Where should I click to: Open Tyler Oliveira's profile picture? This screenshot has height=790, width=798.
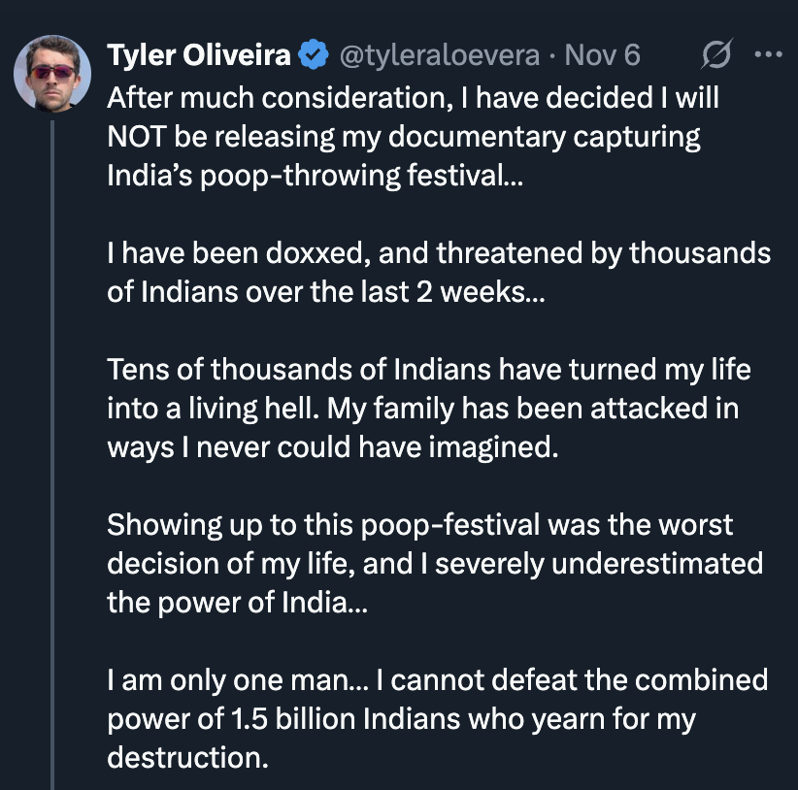click(x=52, y=73)
